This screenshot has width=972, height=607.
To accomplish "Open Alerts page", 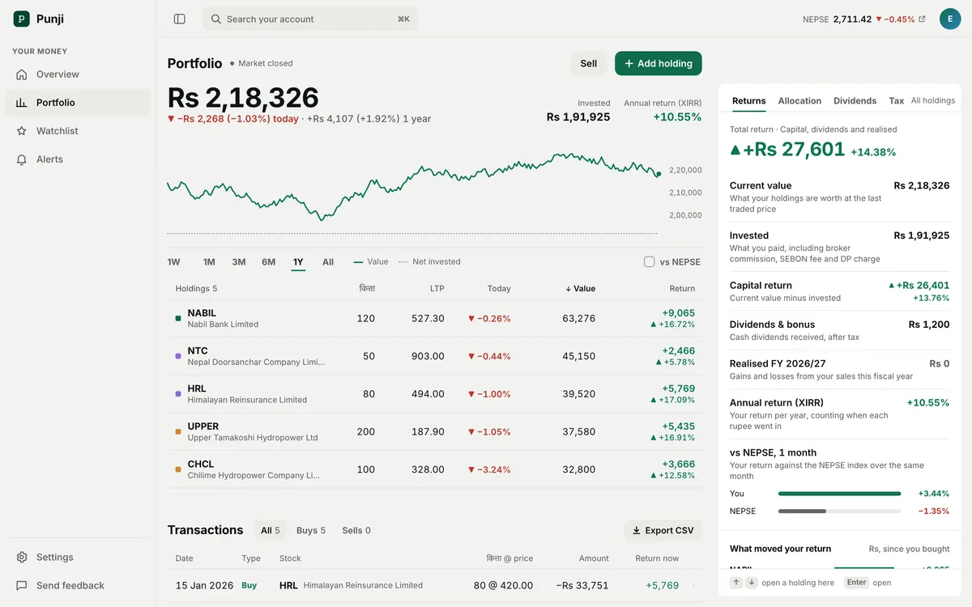I will click(78, 159).
